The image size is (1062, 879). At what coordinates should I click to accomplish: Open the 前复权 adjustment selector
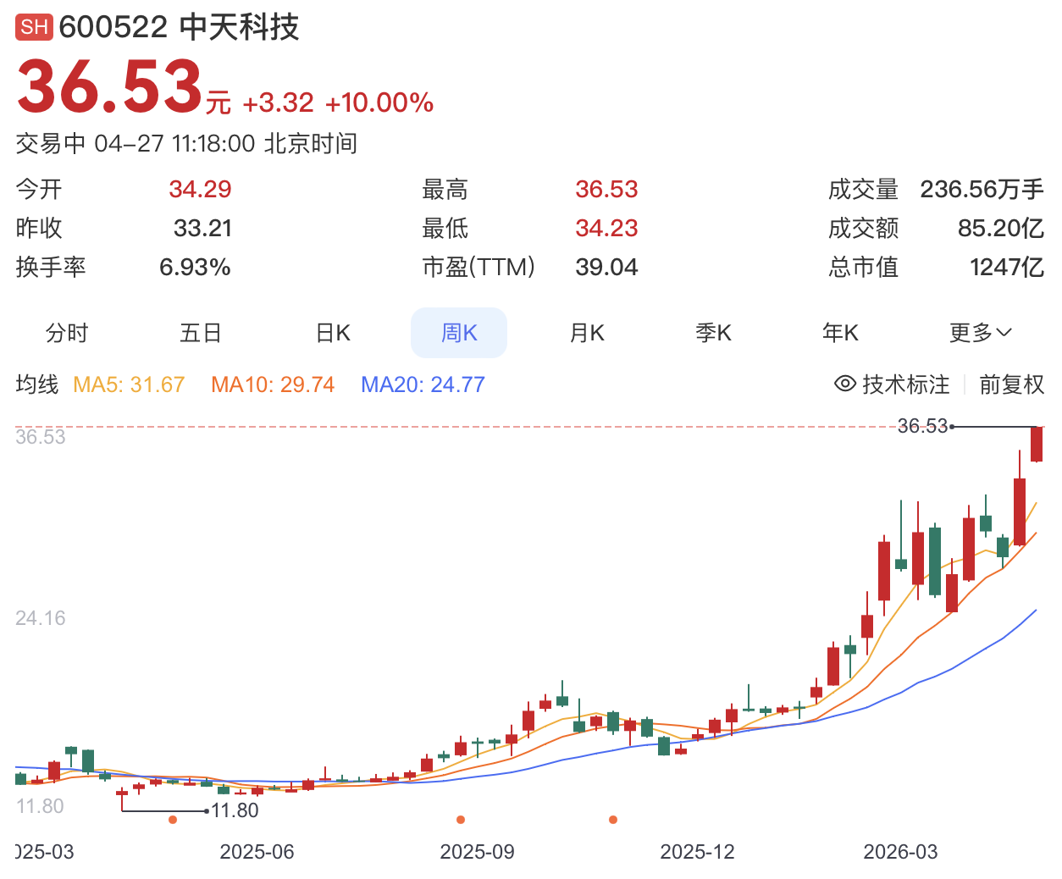pos(1011,384)
